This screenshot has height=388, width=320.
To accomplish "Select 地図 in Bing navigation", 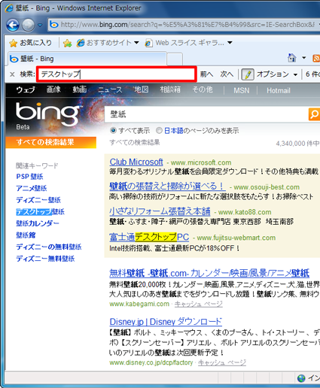I will coord(142,89).
